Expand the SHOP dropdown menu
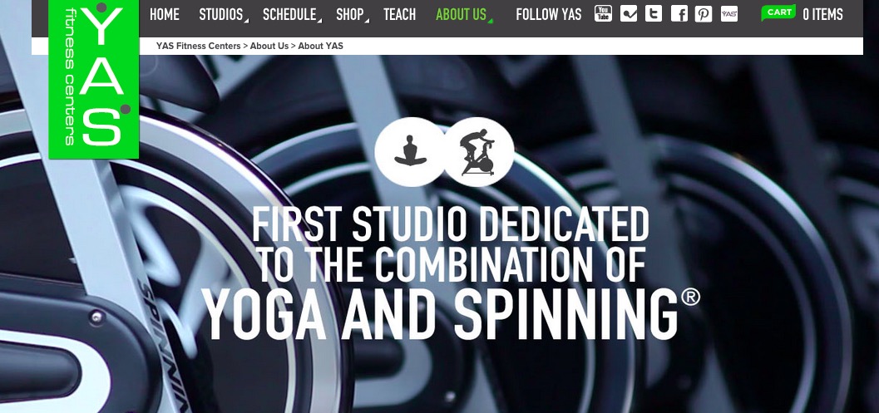This screenshot has width=879, height=413. pyautogui.click(x=350, y=15)
